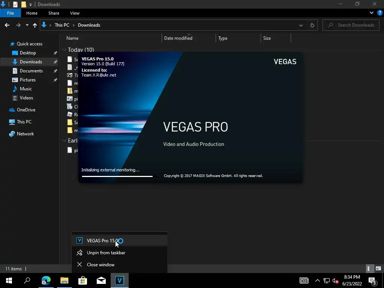Viewport: 384px width, 288px height.
Task: Go back using the Back arrow
Action: [7, 25]
